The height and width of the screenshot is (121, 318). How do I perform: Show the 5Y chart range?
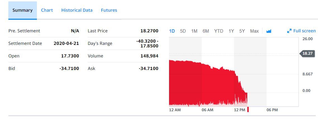pyautogui.click(x=242, y=31)
